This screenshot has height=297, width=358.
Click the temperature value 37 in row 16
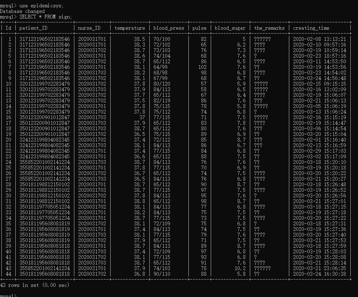pos(142,117)
